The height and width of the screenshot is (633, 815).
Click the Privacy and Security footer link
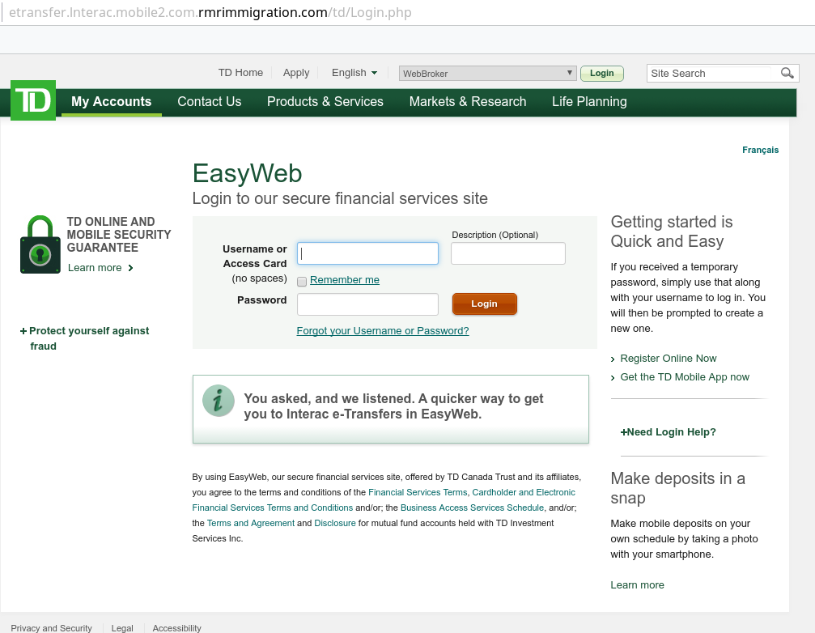point(52,628)
